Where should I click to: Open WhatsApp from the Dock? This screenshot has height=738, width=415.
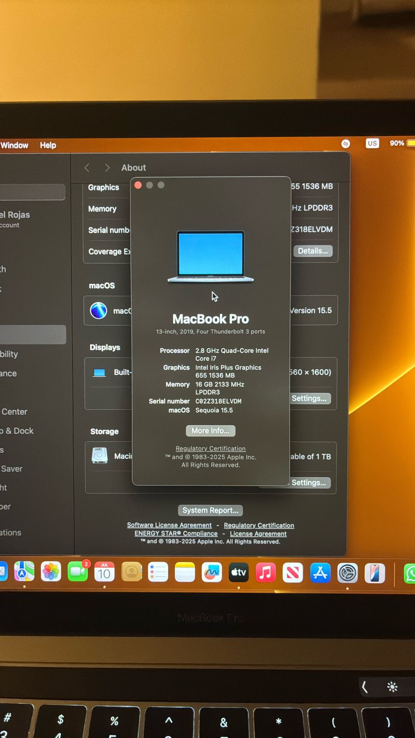410,574
